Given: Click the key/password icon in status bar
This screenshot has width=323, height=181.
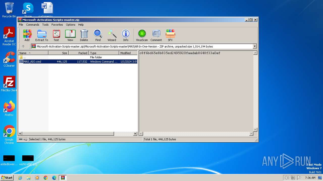Looking at the screenshot, I should [25, 139].
